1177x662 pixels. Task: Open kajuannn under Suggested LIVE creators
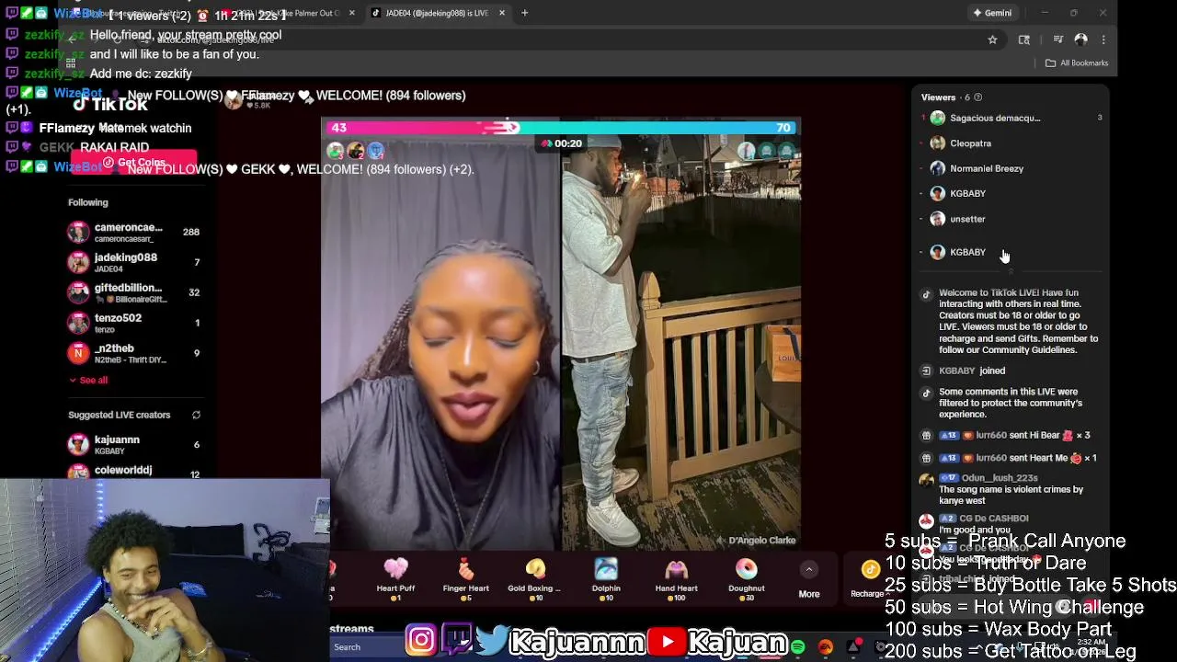(x=133, y=445)
